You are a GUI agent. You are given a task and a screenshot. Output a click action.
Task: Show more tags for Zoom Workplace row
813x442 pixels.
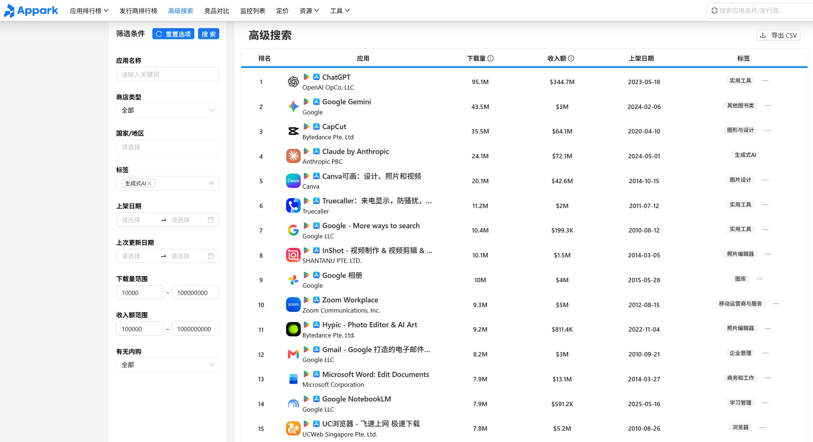click(x=776, y=304)
